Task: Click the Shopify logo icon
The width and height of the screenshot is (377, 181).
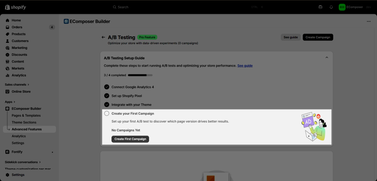Action: point(7,7)
